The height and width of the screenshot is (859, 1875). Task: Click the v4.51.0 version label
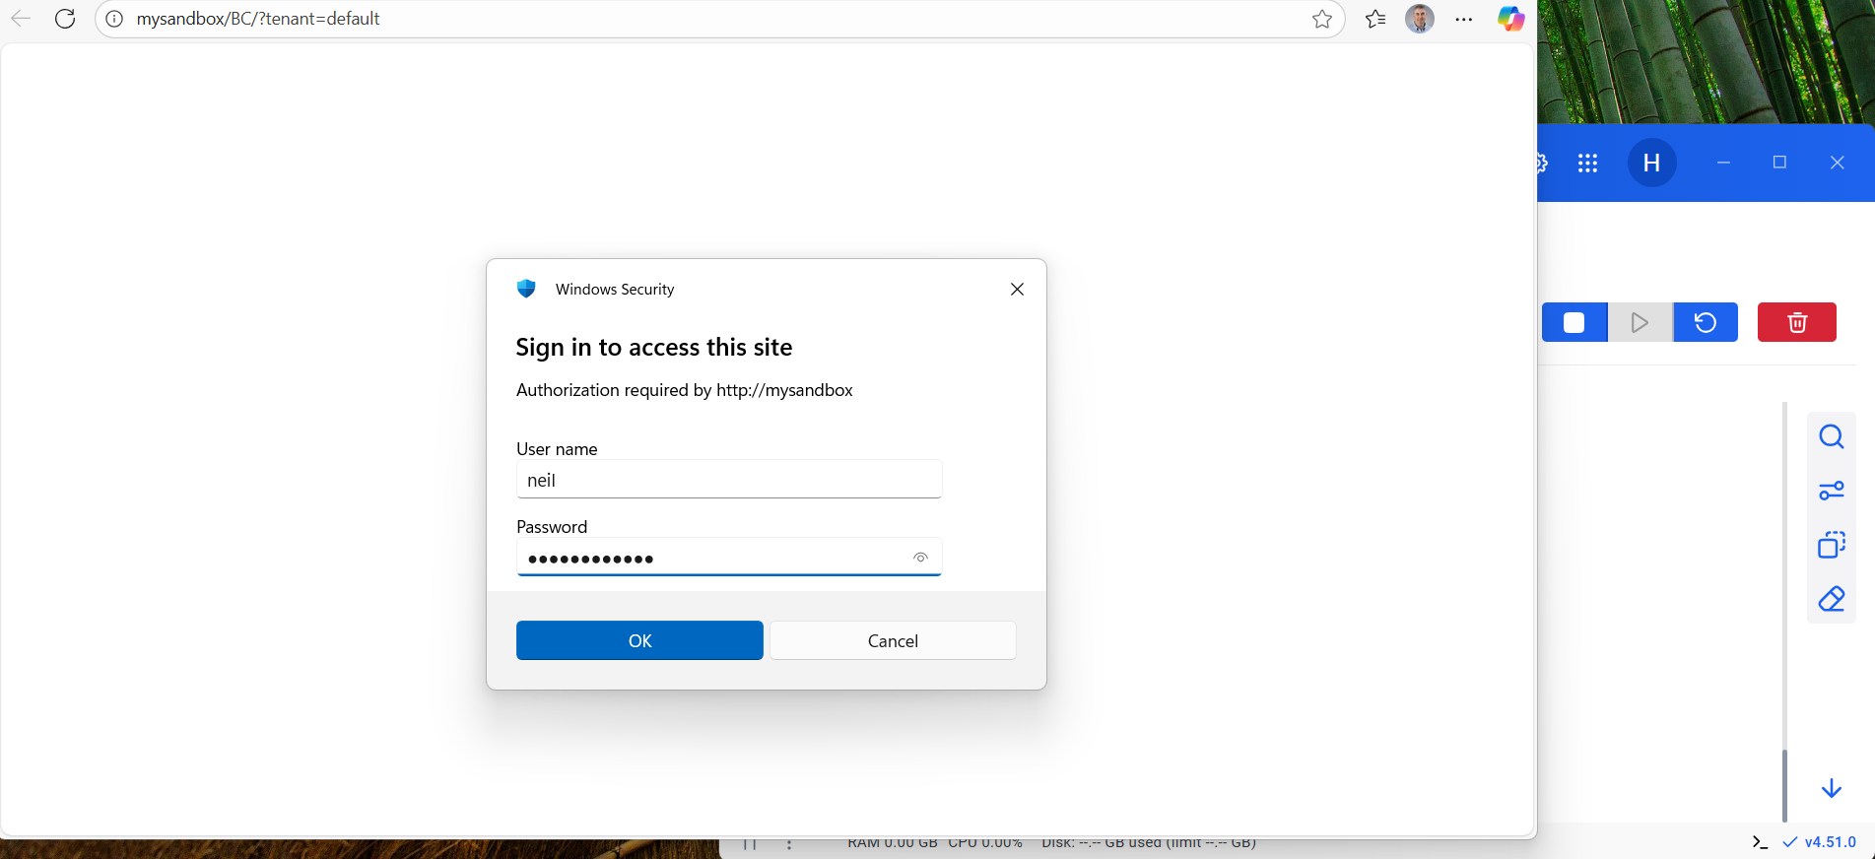tap(1831, 842)
